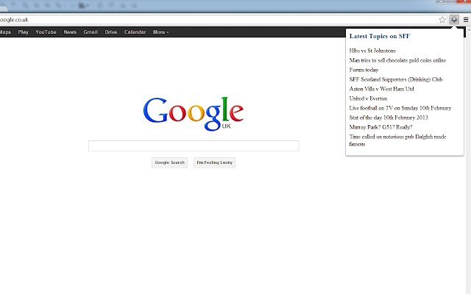Open Gmail from the top bar

click(x=91, y=32)
